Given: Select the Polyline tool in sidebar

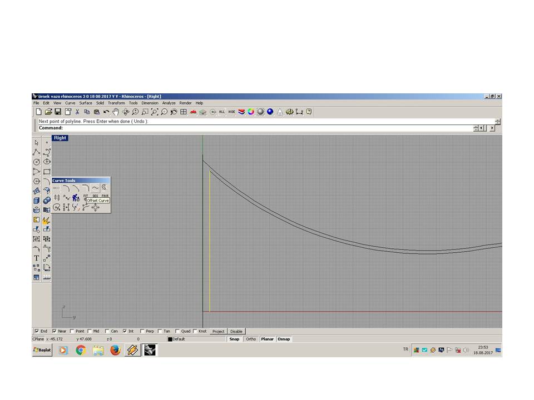Looking at the screenshot, I should [x=37, y=152].
